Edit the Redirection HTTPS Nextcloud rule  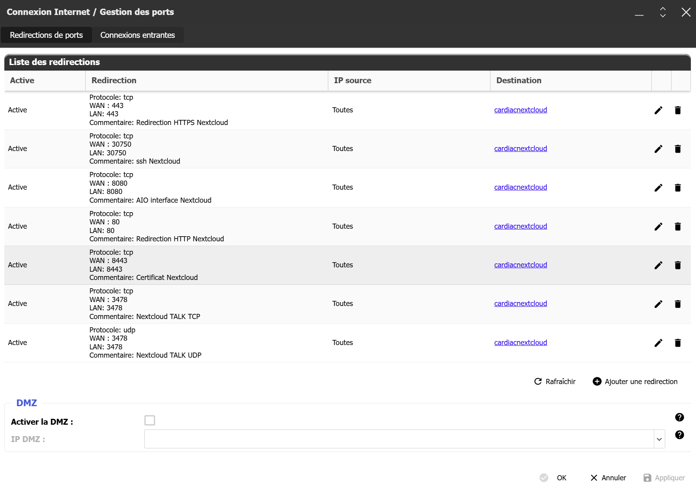pos(658,110)
